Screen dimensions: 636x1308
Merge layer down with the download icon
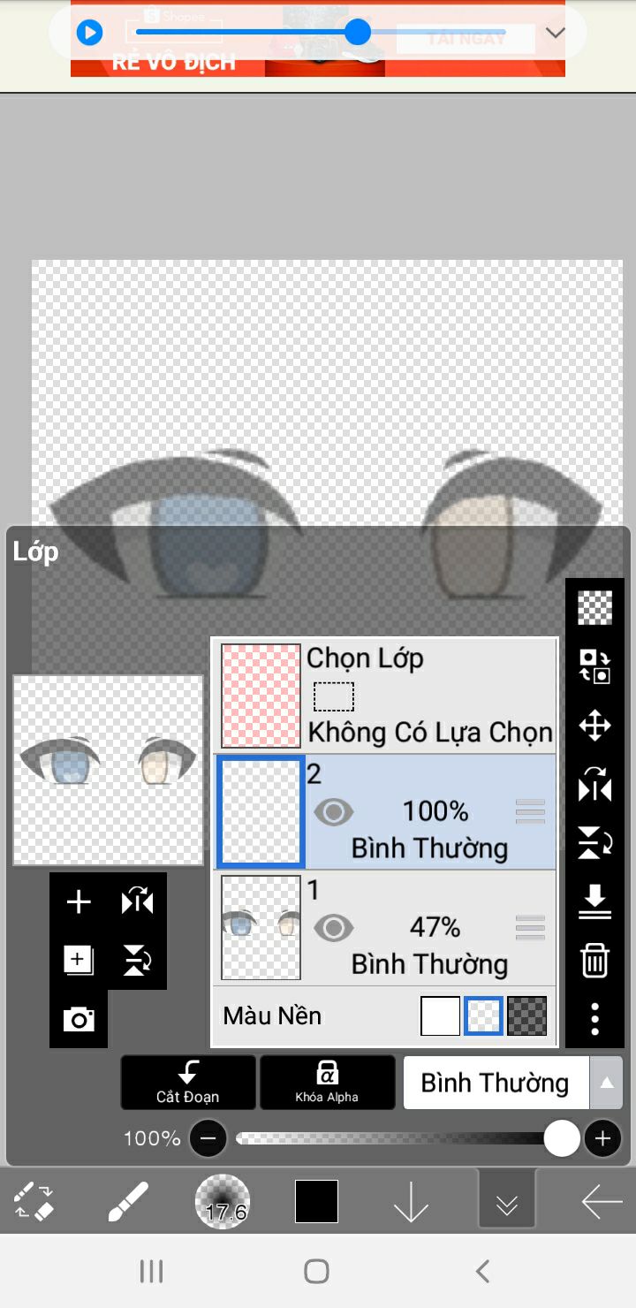coord(594,902)
